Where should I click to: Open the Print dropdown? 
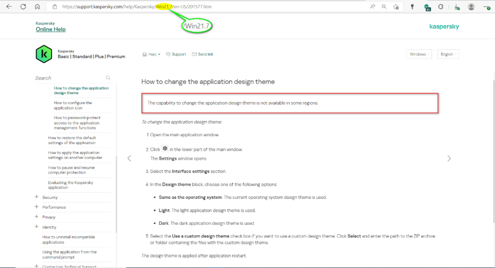[151, 54]
